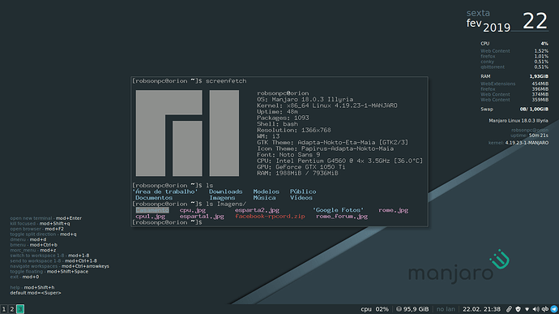This screenshot has width=559, height=314.
Task: Click 'rome.jpg' in terminal output
Action: 393,210
